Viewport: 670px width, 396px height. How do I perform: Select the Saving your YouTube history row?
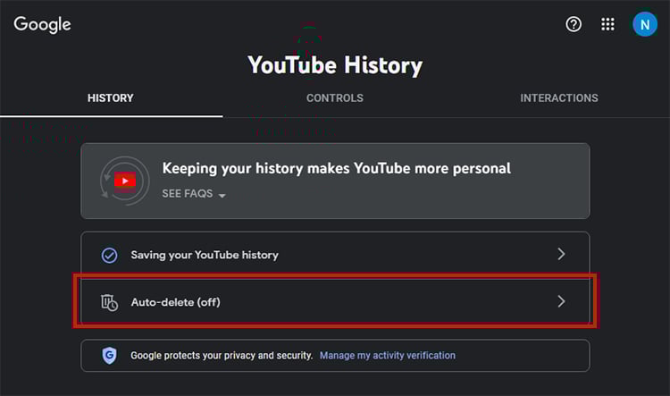(205, 255)
